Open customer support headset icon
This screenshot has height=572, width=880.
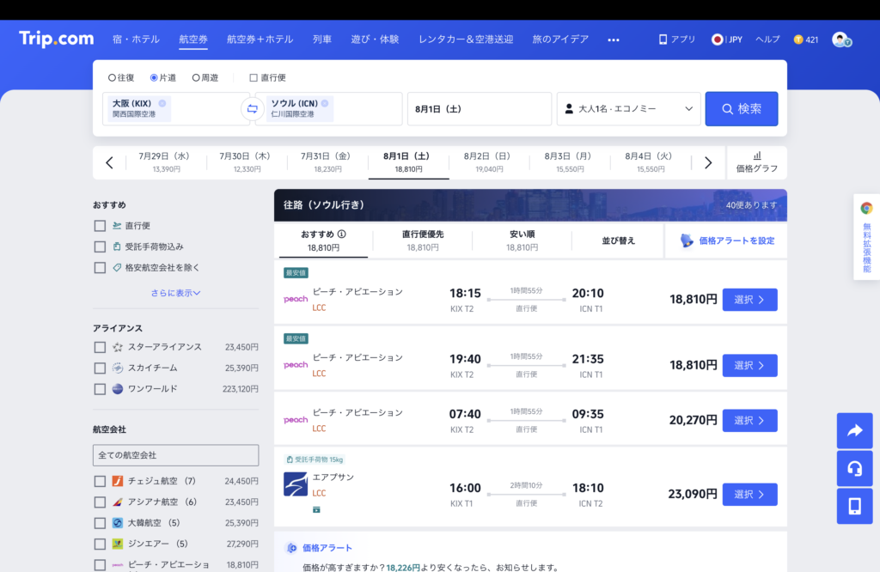click(x=854, y=469)
